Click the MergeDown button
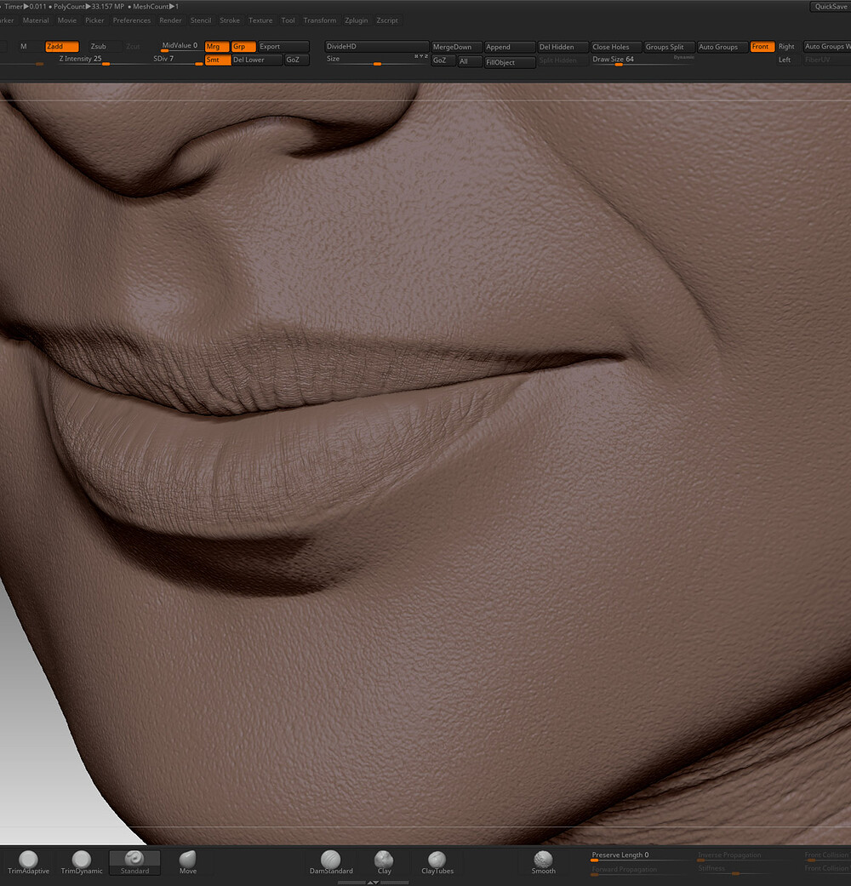Viewport: 851px width, 886px height. click(x=457, y=47)
